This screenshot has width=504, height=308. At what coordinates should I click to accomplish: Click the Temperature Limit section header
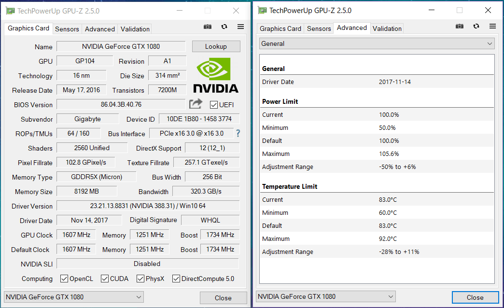point(290,186)
